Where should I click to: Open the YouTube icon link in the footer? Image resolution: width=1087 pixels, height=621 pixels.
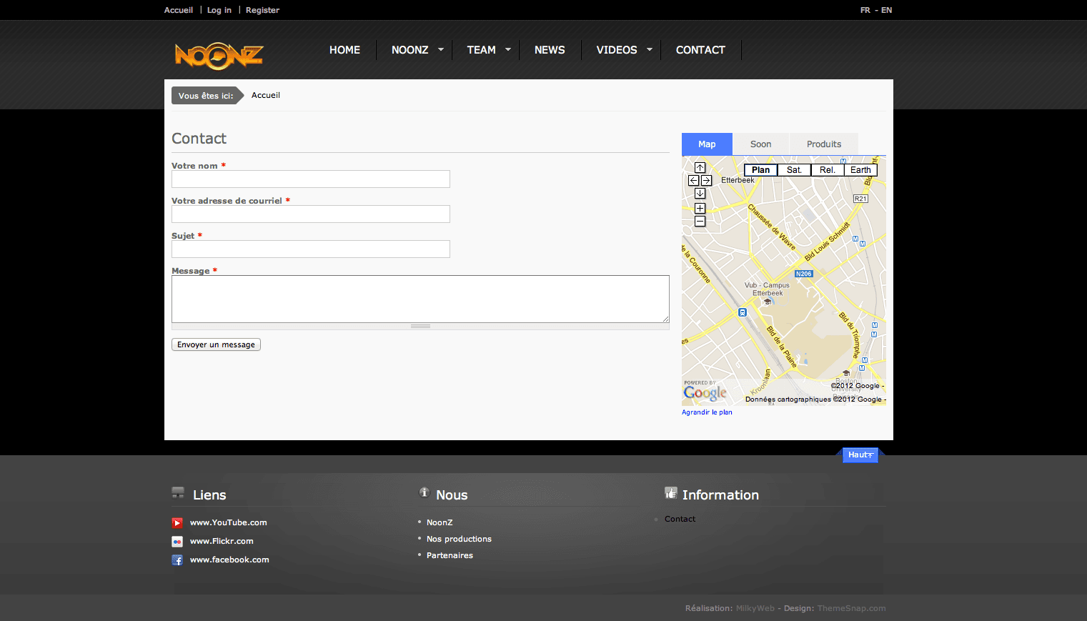[177, 523]
